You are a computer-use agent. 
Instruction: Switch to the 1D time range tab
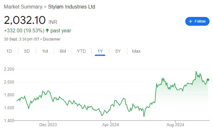pos(9,51)
